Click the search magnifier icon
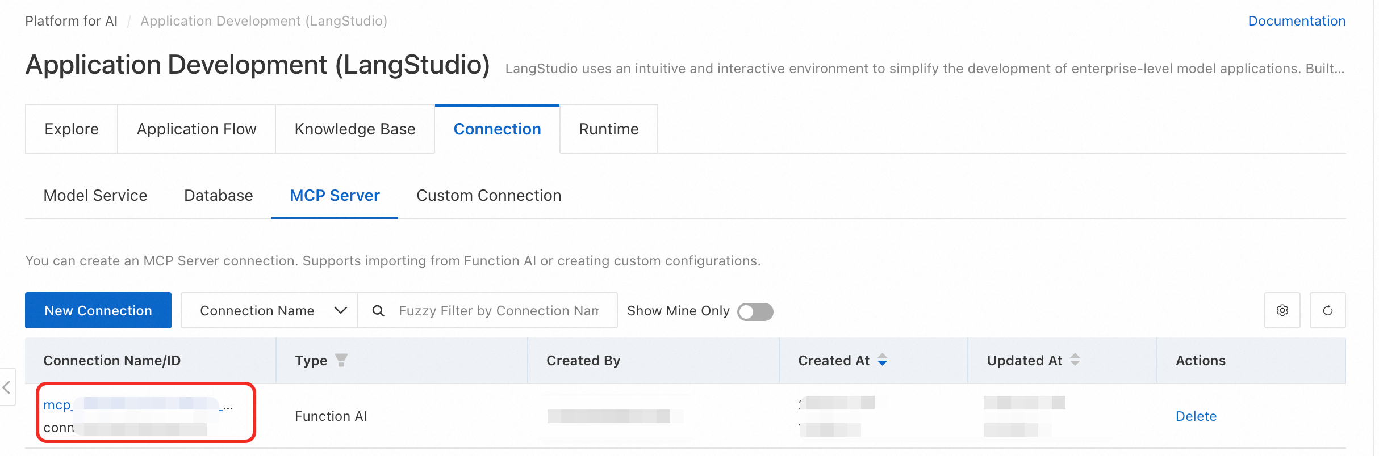This screenshot has height=456, width=1379. [378, 311]
